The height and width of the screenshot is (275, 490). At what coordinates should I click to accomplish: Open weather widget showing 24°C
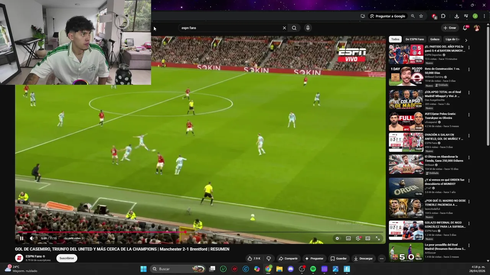[x=21, y=269]
